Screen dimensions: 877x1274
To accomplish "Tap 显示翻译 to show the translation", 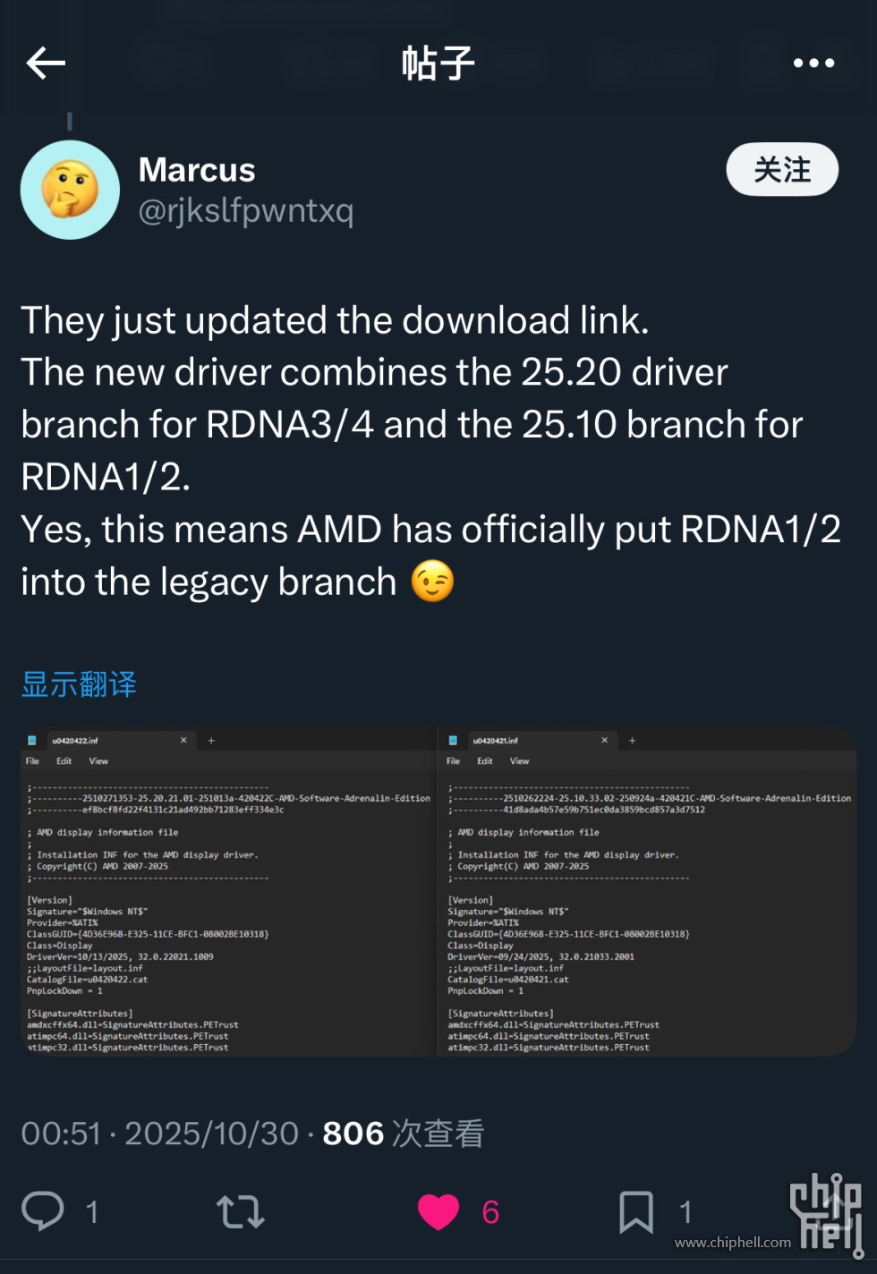I will click(79, 684).
